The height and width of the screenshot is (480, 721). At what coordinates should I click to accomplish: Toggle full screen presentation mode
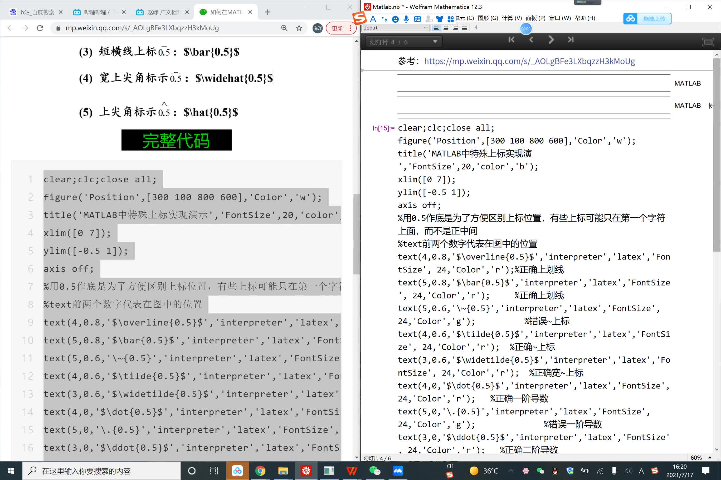(708, 42)
